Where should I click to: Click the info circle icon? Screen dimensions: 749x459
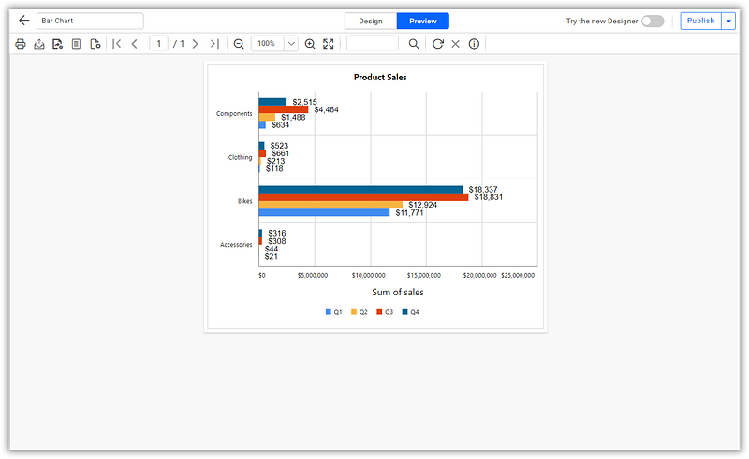pos(474,44)
